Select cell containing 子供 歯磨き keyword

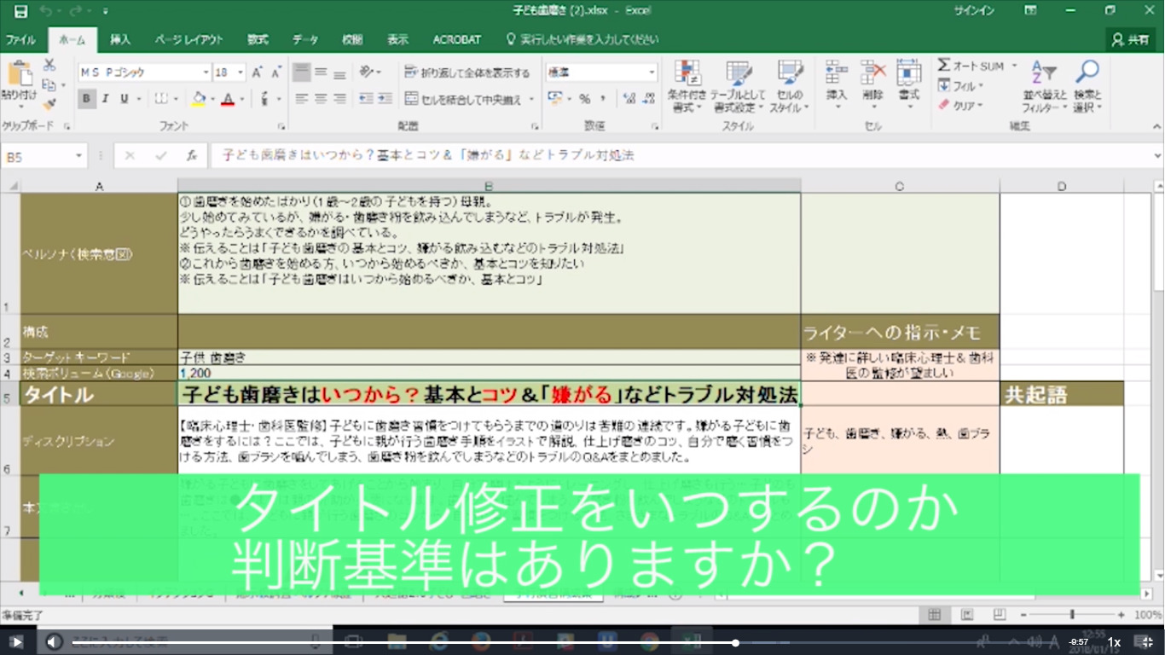coord(489,357)
